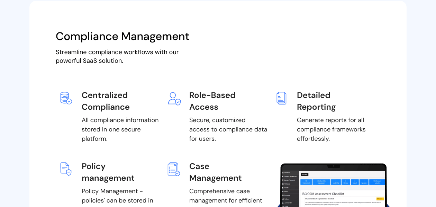This screenshot has height=207, width=436.
Task: Click Settings in the preview sidebar
Action: click(287, 199)
